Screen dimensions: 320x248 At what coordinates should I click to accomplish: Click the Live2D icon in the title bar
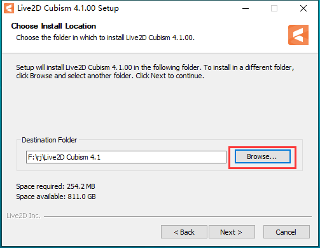[9, 8]
